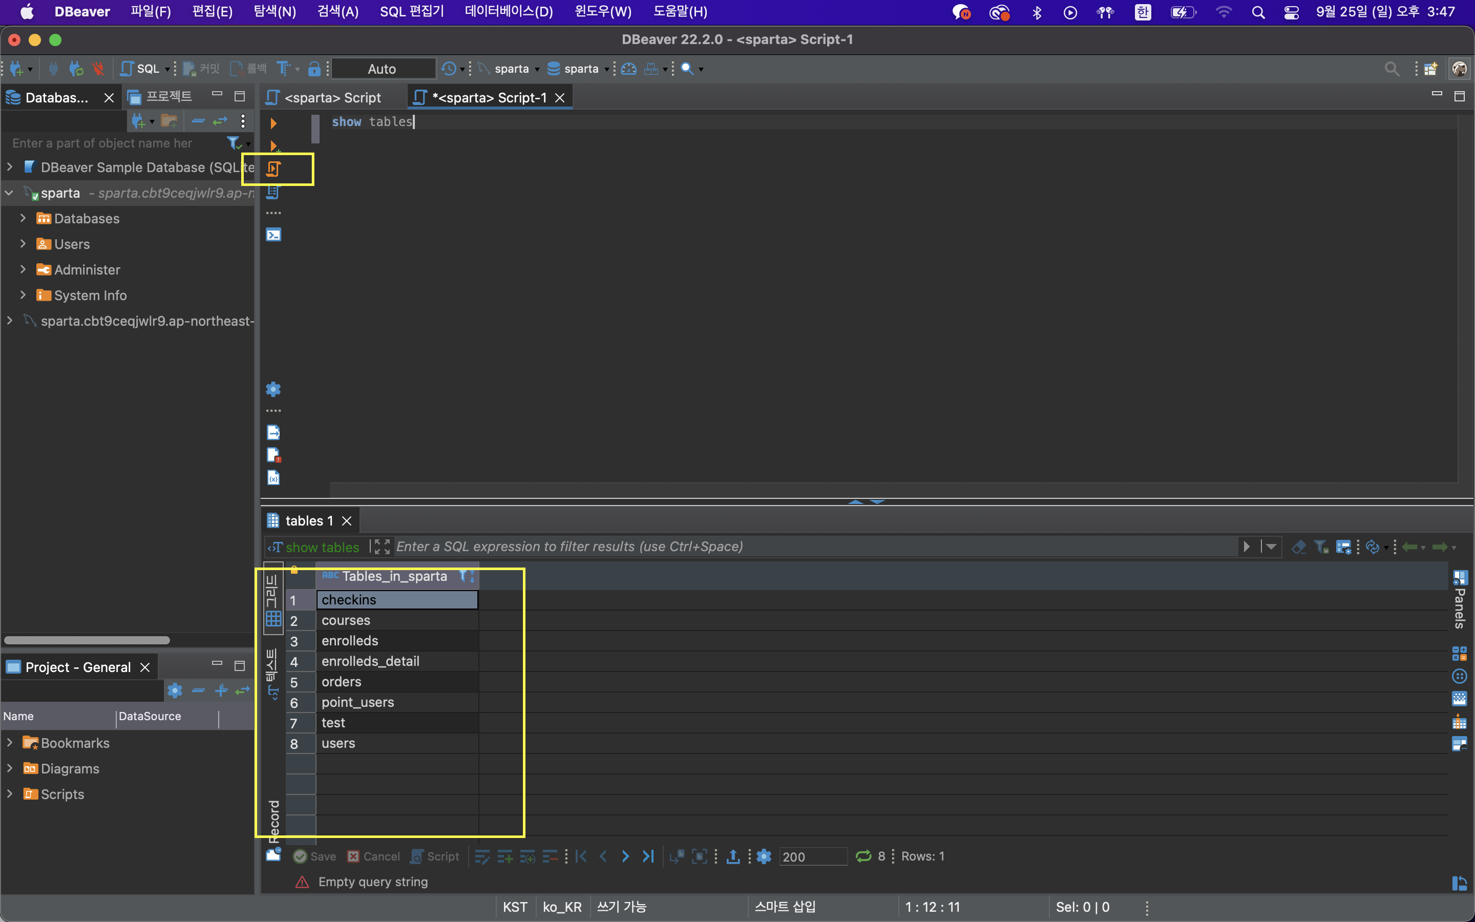Click the Link with editor arrows in Database Navigator
The width and height of the screenshot is (1475, 922).
click(x=220, y=121)
